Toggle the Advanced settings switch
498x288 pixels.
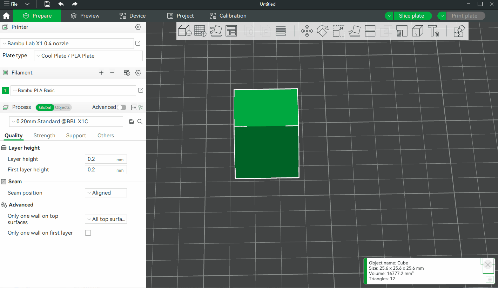click(x=121, y=107)
